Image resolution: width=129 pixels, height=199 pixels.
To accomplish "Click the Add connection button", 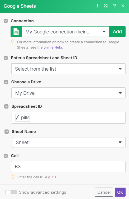I will coord(117,32).
